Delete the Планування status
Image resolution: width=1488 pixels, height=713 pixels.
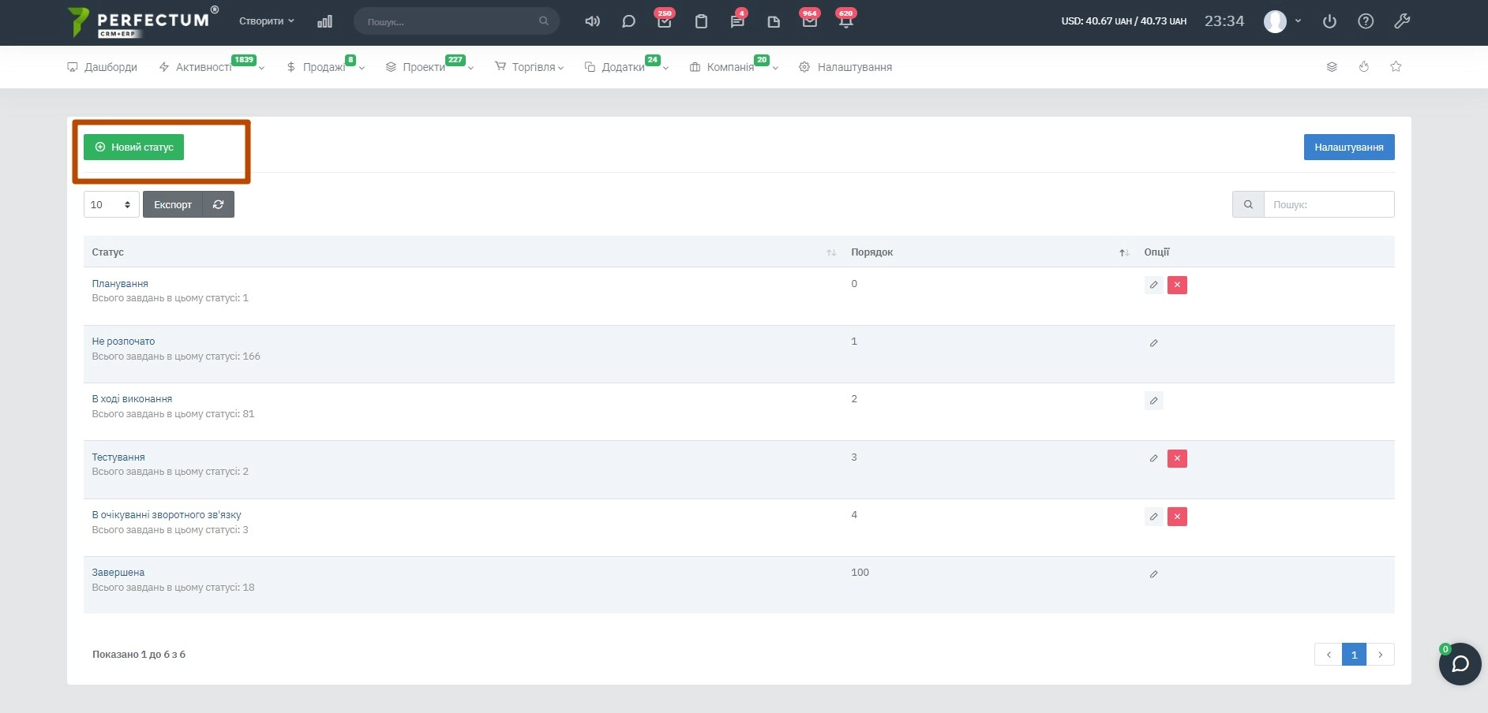point(1177,285)
